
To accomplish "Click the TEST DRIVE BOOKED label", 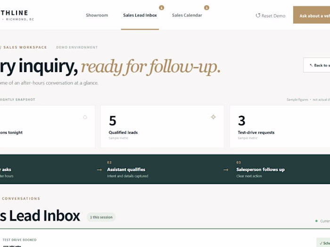I will click(x=20, y=240).
